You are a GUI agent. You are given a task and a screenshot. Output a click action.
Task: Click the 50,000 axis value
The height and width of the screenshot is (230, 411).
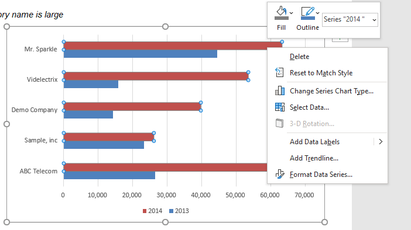235,195
